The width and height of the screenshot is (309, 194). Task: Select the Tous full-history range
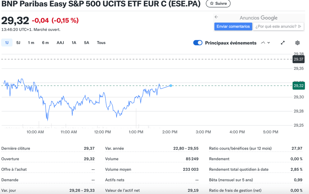pos(101,43)
